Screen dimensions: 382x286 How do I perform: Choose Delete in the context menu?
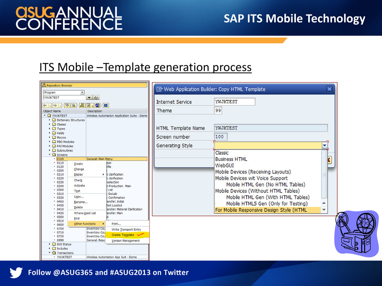87,207
